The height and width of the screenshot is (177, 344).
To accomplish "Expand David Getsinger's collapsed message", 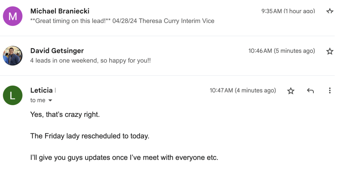I will click(168, 56).
